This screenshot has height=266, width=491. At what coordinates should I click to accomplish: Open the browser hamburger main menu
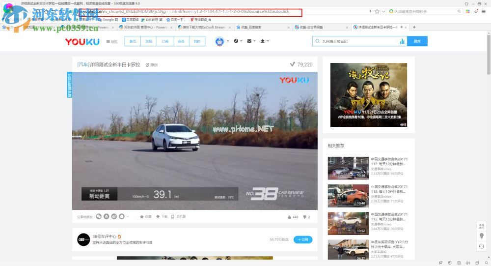pyautogui.click(x=484, y=11)
